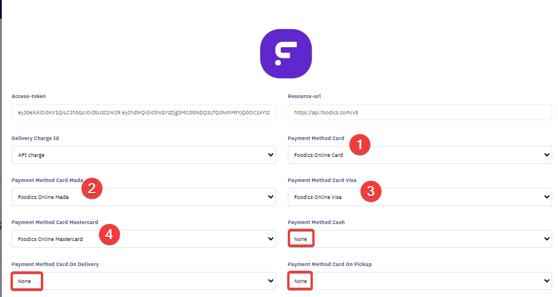Click the red number 3 marker
Screen dimensions: 558x297
pos(371,190)
